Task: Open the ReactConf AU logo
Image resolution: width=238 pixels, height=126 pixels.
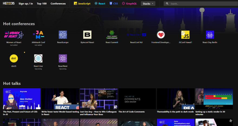Action: tap(136, 35)
